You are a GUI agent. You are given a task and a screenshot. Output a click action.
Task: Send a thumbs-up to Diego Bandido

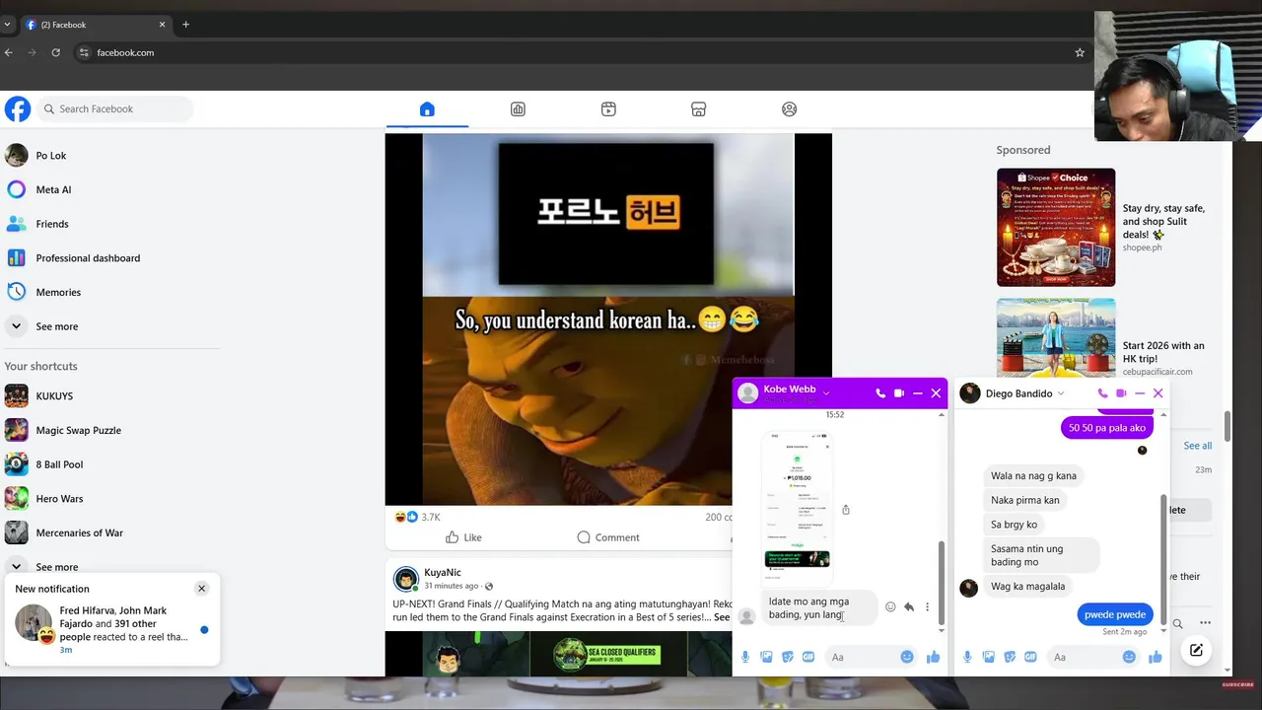click(1155, 657)
